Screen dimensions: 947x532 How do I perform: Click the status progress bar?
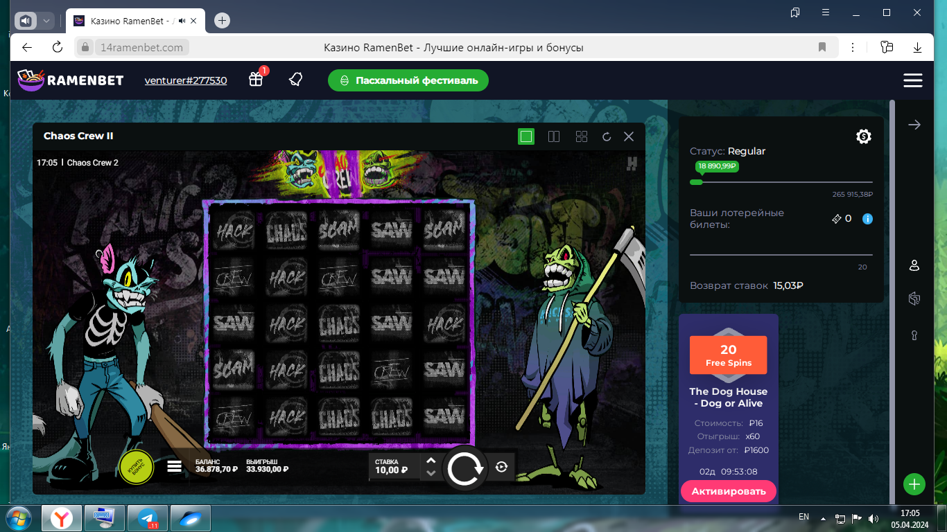coord(781,182)
